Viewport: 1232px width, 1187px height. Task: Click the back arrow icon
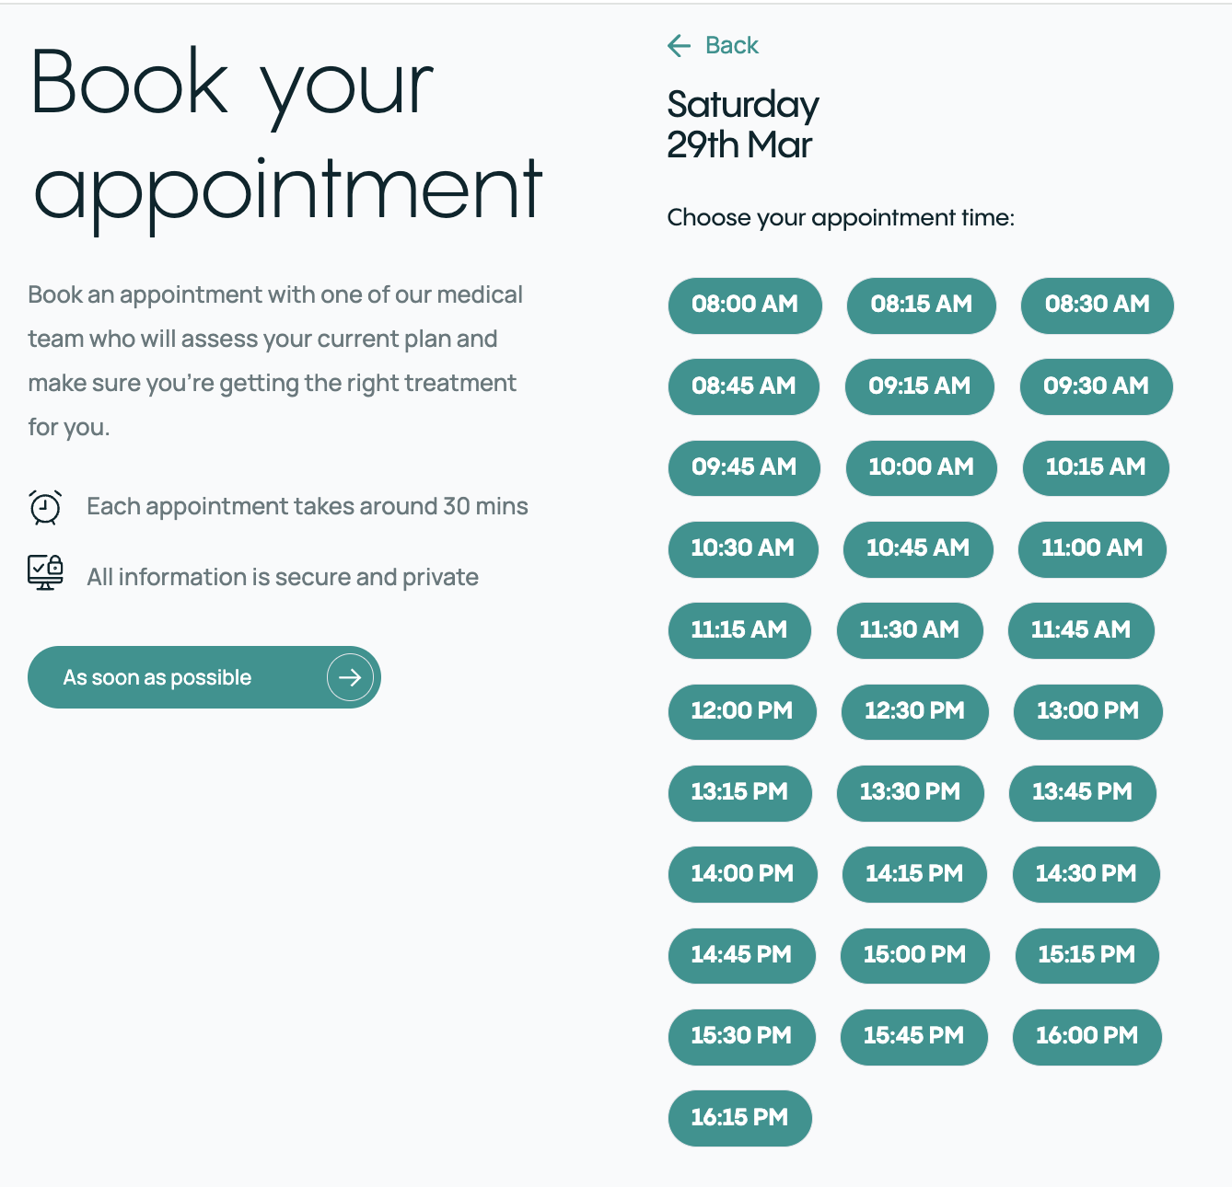(679, 46)
